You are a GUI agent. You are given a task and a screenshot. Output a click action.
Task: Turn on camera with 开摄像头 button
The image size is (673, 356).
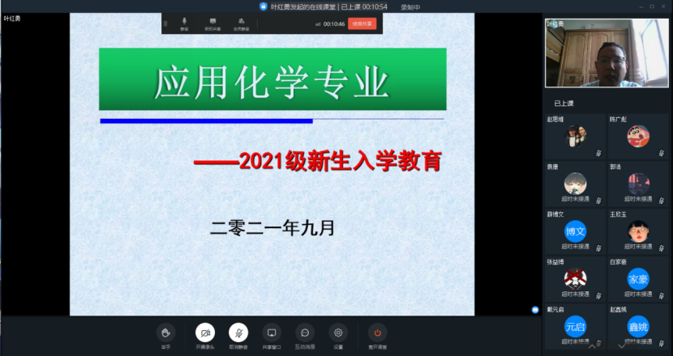205,333
